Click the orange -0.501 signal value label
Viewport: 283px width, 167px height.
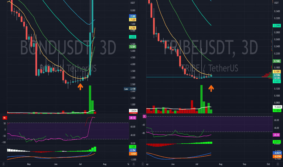click(x=133, y=154)
